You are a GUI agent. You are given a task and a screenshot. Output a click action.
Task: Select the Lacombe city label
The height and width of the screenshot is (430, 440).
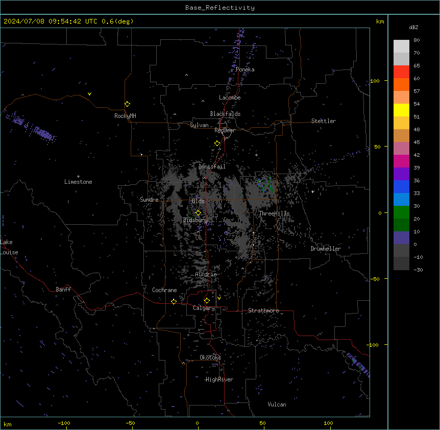pos(230,98)
